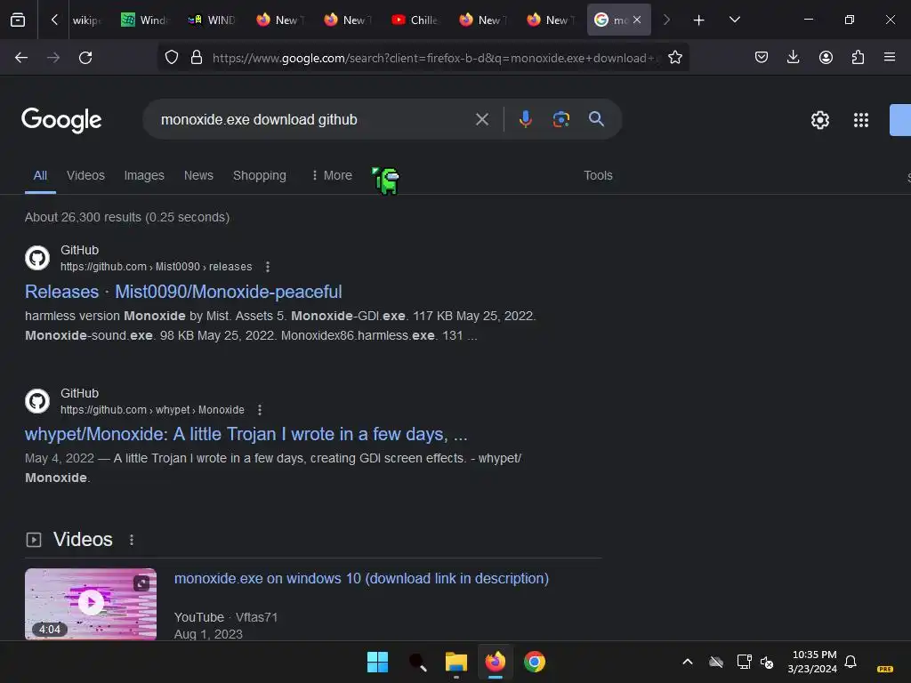Save page to Pocket
Viewport: 911px width, 683px height.
coord(762,58)
